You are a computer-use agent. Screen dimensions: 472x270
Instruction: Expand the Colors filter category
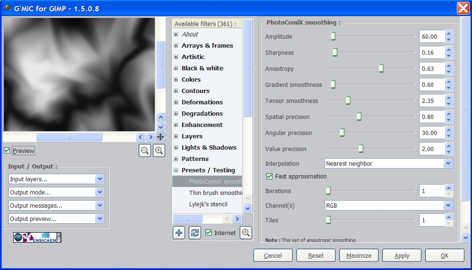[176, 79]
